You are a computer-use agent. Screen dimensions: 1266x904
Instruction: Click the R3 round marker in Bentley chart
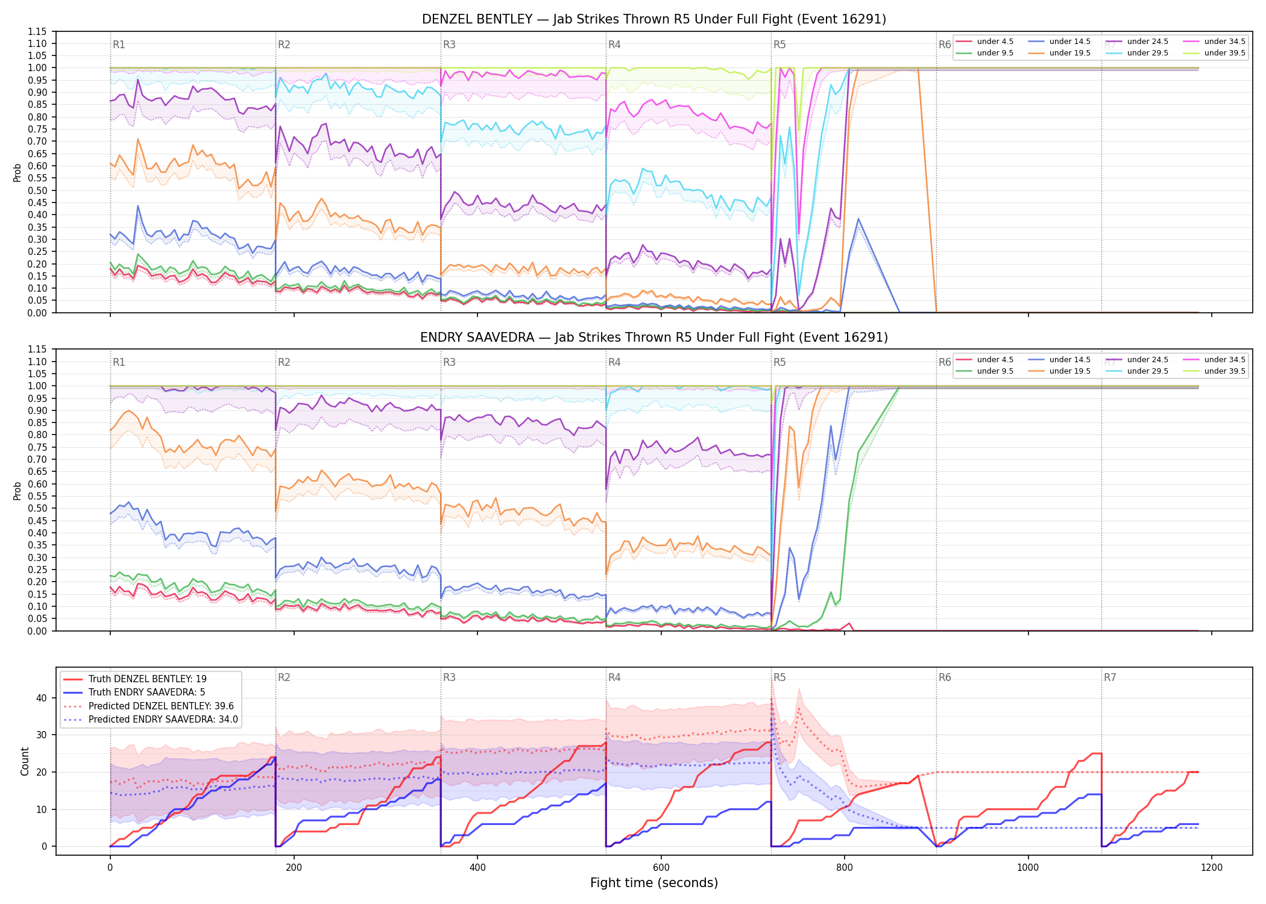coord(449,45)
